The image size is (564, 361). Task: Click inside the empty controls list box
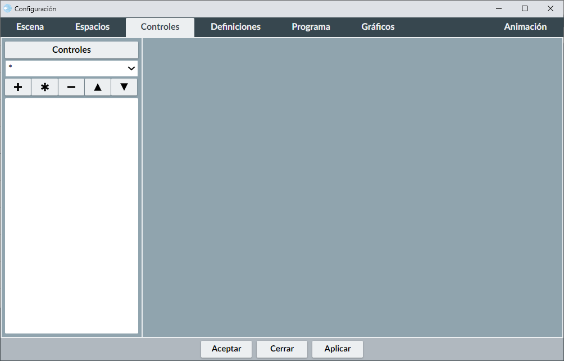pos(71,216)
